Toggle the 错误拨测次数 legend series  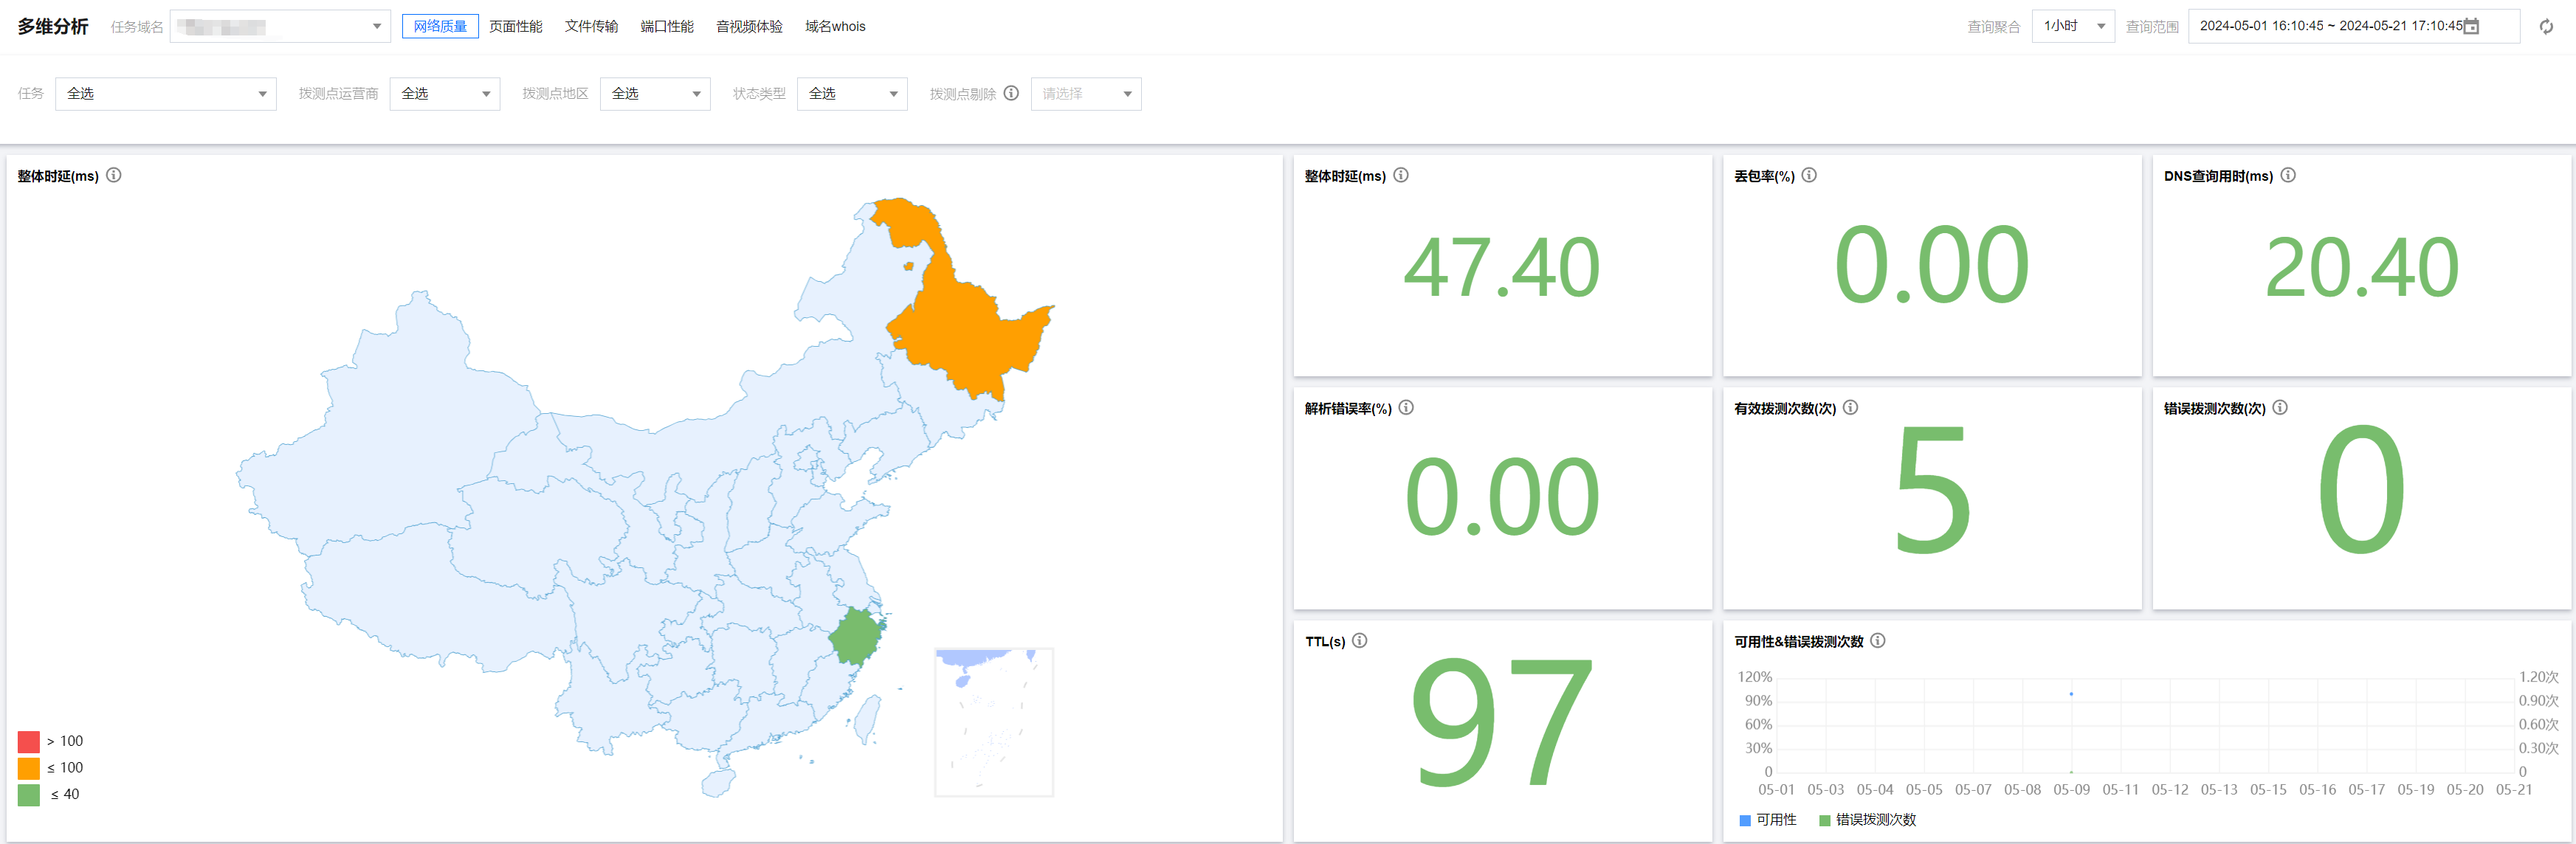(1866, 820)
